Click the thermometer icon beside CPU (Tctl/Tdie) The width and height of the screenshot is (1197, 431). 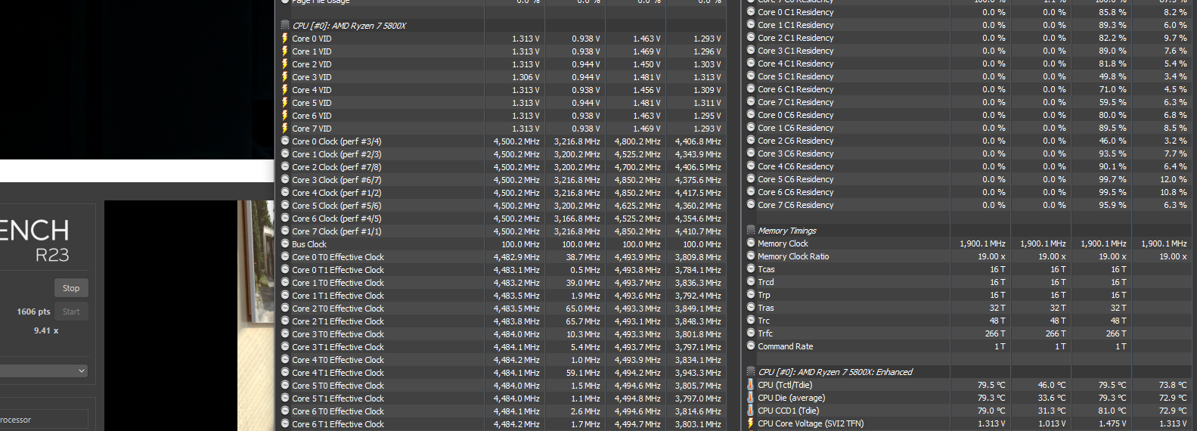[x=751, y=385]
